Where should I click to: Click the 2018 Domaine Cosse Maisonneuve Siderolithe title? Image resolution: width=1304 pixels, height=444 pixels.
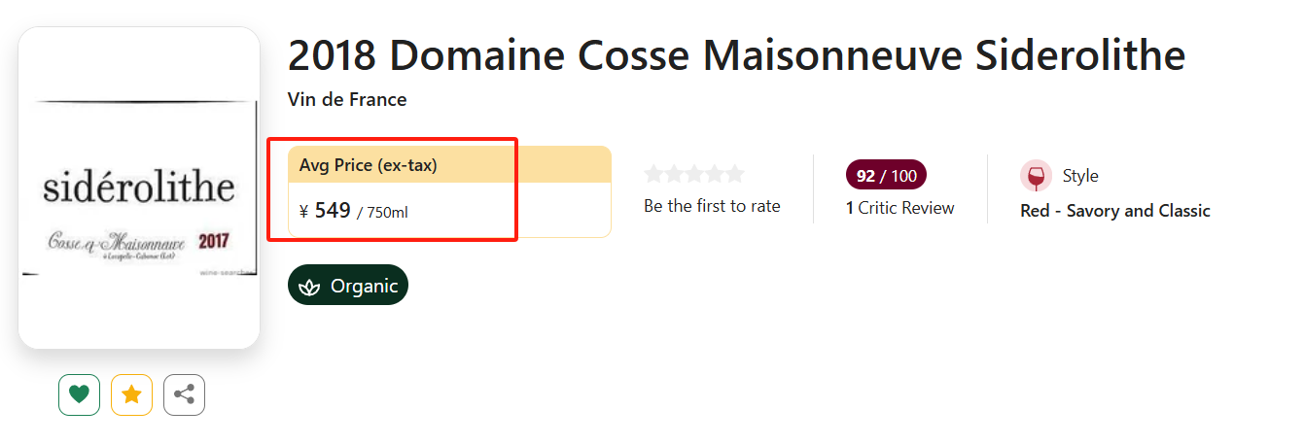click(x=736, y=55)
